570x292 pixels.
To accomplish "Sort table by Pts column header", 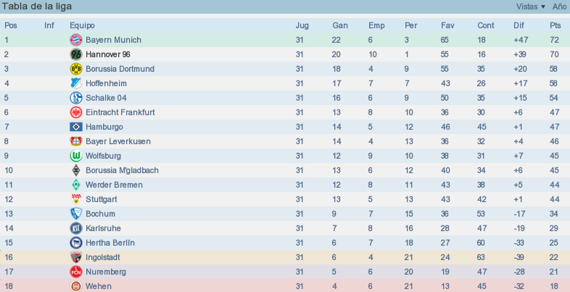I will point(555,25).
